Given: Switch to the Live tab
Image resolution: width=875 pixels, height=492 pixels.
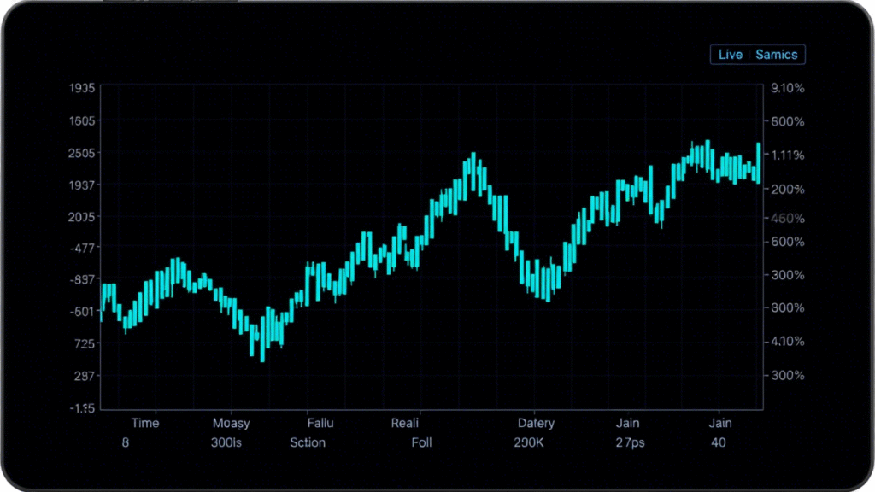Looking at the screenshot, I should click(x=730, y=55).
